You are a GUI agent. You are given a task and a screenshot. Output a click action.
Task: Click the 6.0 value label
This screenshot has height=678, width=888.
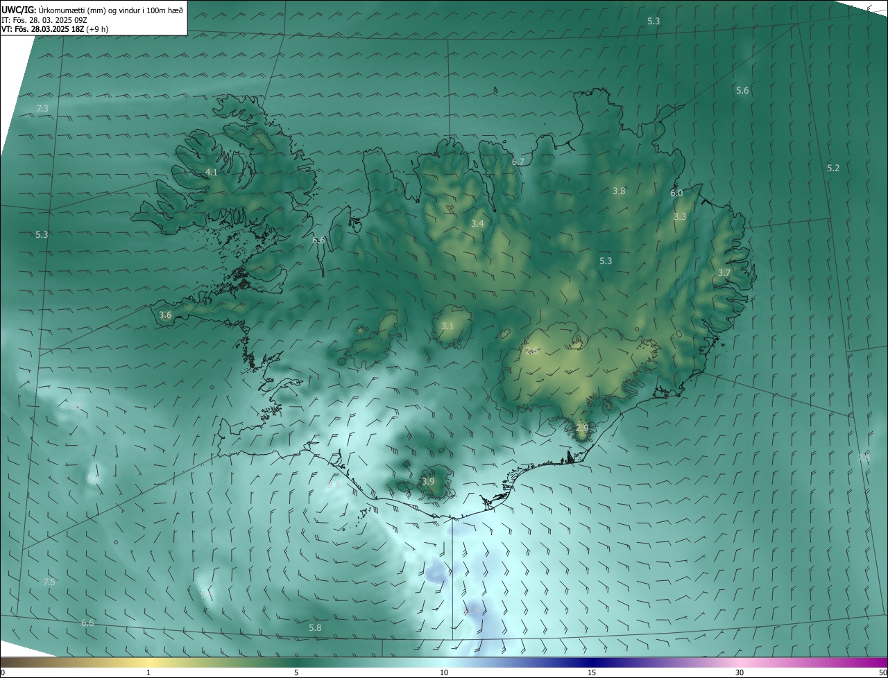pyautogui.click(x=676, y=193)
